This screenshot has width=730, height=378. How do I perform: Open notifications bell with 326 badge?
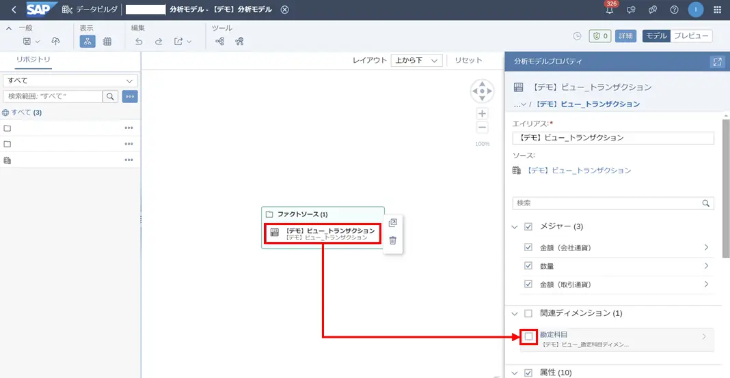[610, 9]
